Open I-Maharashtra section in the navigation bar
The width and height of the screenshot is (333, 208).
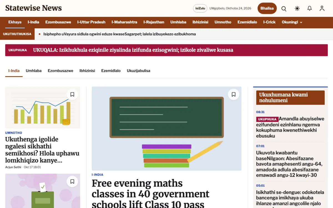click(x=124, y=22)
